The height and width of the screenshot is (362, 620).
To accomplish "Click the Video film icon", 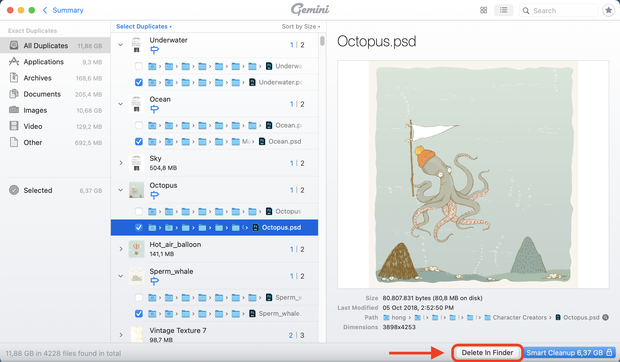I will coord(14,126).
